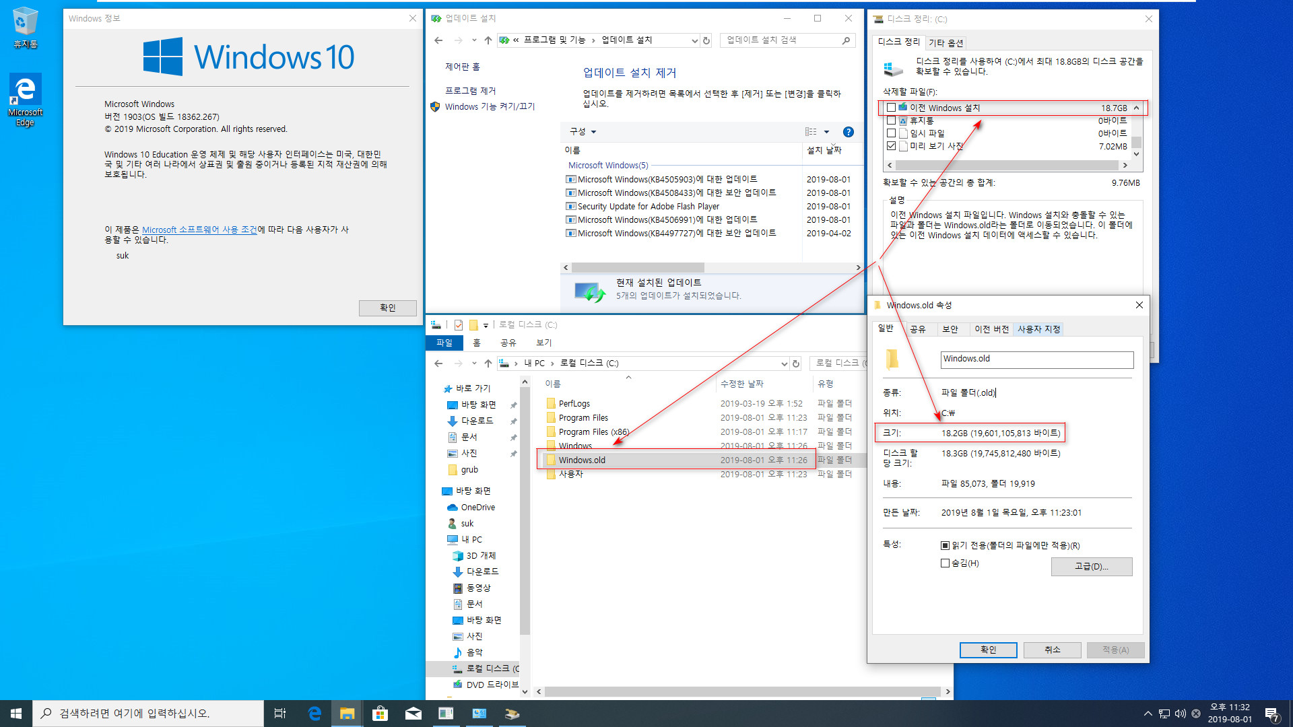The image size is (1293, 727).
Task: Open Microsoft Store taskbar icon
Action: click(380, 714)
